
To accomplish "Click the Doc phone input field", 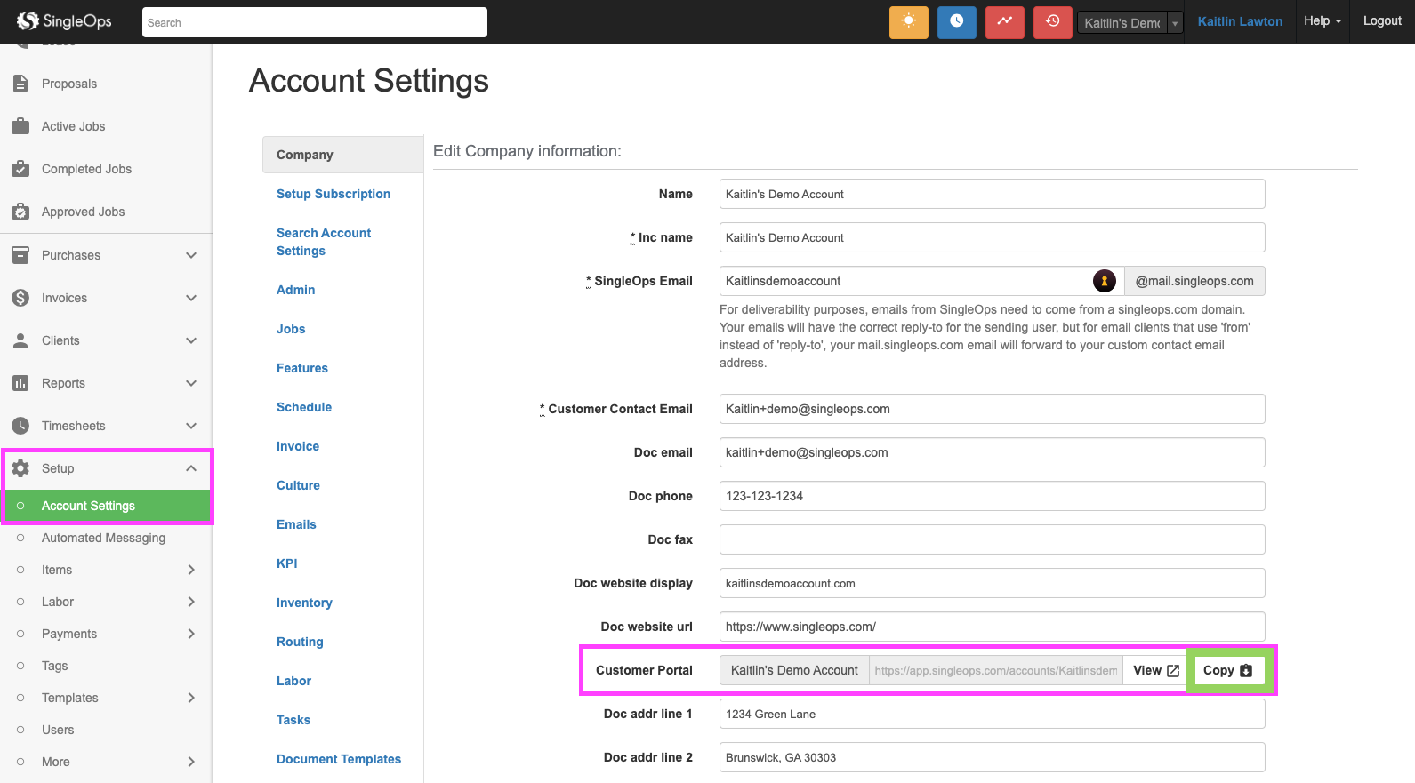I will tap(991, 496).
